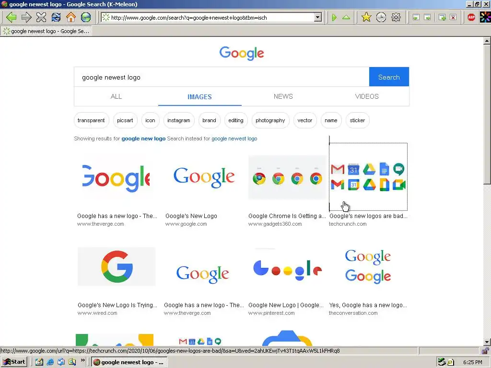
Task: Click the Forward arrow in toolbar
Action: click(26, 17)
